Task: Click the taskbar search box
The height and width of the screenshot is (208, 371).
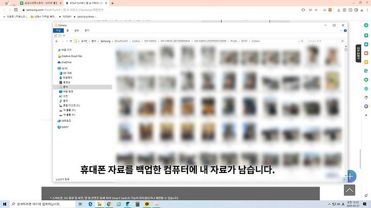Action: tap(43, 204)
